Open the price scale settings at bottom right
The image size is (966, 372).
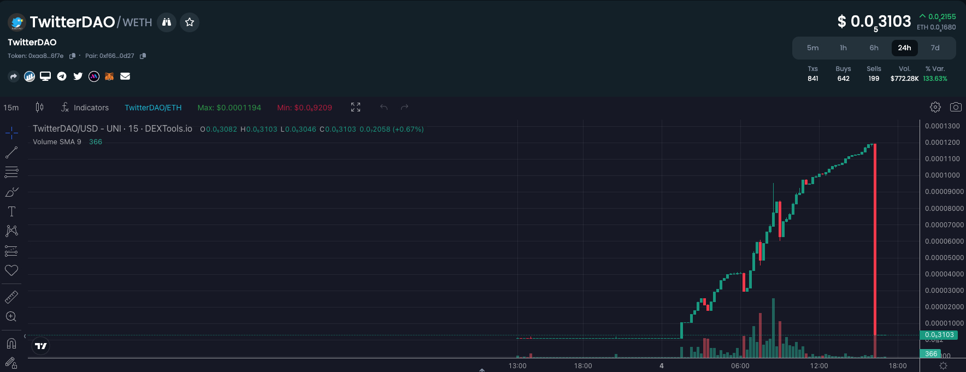(943, 366)
